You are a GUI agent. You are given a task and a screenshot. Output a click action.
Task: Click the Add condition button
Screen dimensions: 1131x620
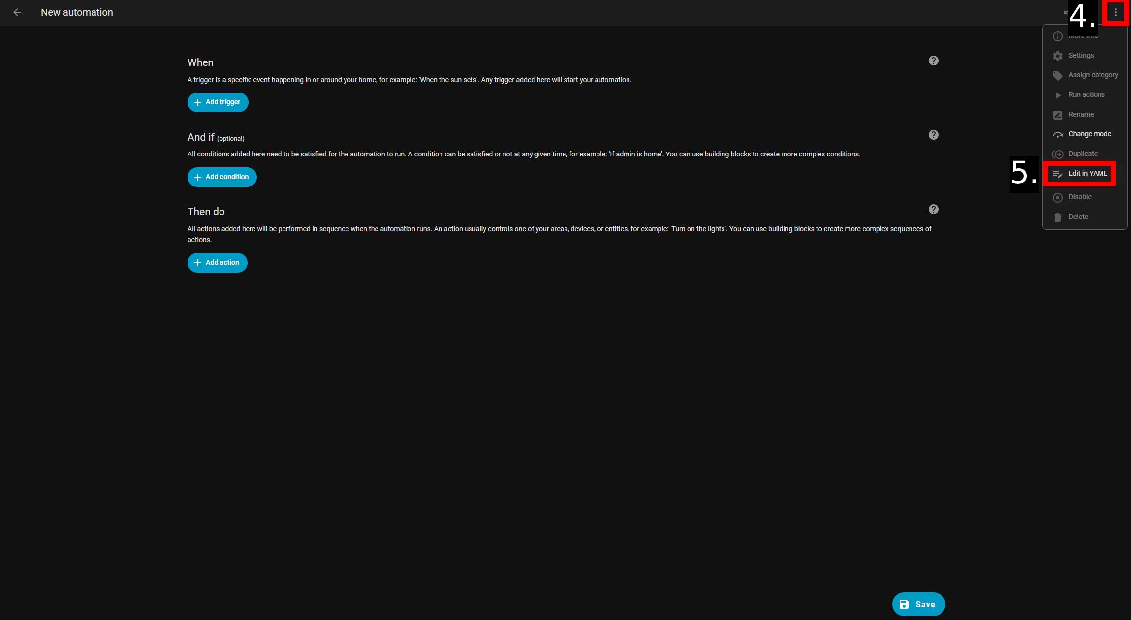222,177
